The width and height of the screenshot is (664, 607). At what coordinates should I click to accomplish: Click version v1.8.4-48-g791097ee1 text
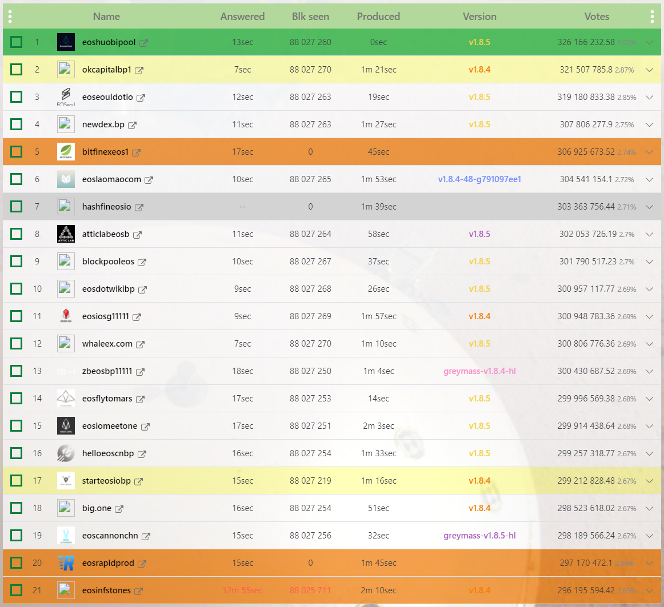(479, 179)
